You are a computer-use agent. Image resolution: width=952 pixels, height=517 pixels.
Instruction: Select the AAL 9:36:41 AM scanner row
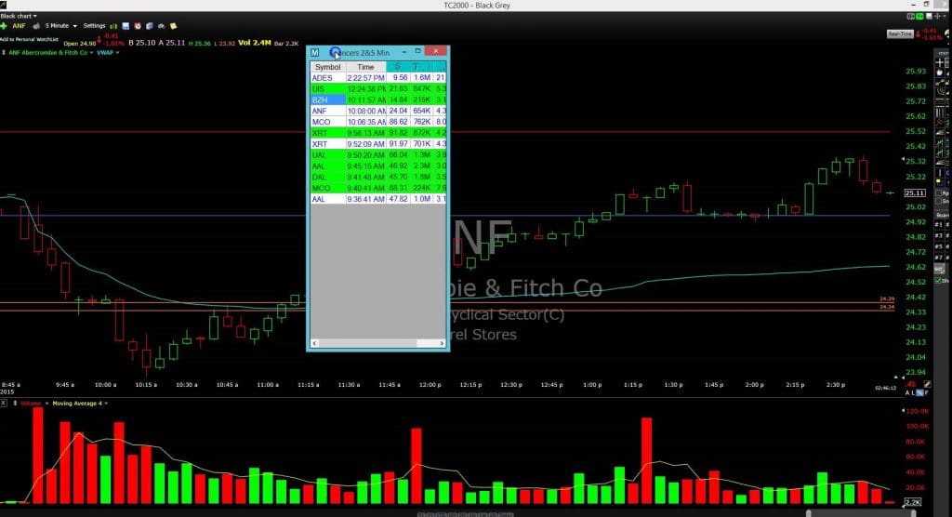378,199
